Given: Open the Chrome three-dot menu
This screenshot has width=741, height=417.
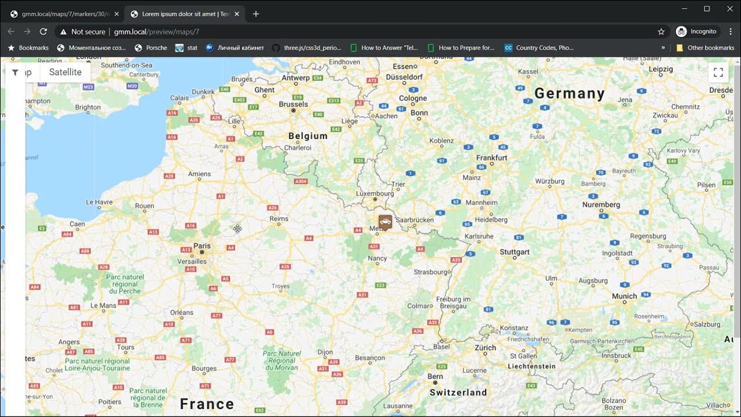Looking at the screenshot, I should point(731,31).
